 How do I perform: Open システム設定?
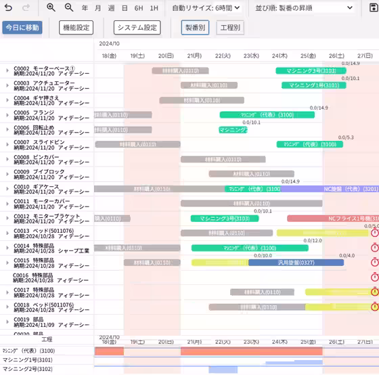tap(137, 28)
